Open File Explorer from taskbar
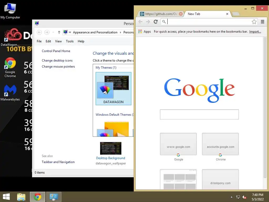Image resolution: width=269 pixels, height=202 pixels. tap(21, 197)
